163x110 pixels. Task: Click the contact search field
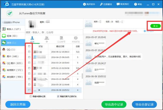tap(54, 32)
